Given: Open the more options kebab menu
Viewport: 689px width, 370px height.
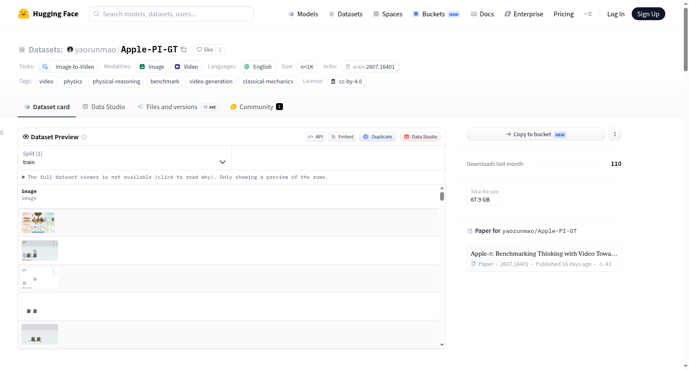Looking at the screenshot, I should click(615, 134).
